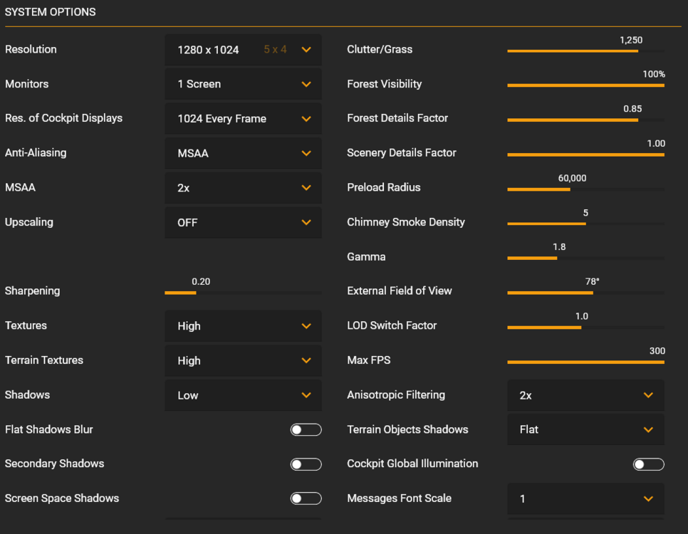Click the Shadows Low chevron arrow

coord(306,395)
